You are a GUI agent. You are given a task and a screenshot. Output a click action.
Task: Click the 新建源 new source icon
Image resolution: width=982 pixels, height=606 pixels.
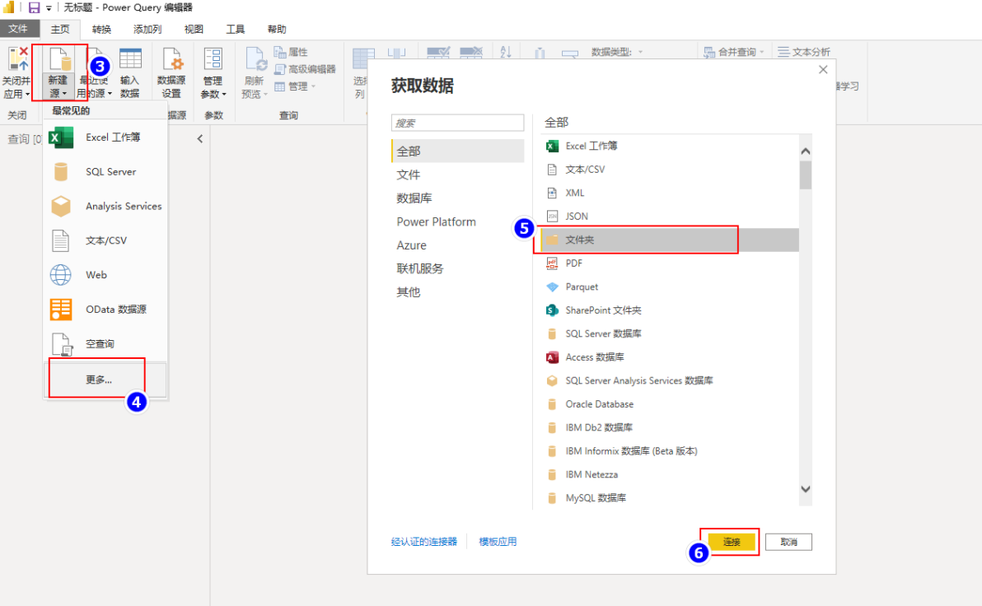point(59,58)
